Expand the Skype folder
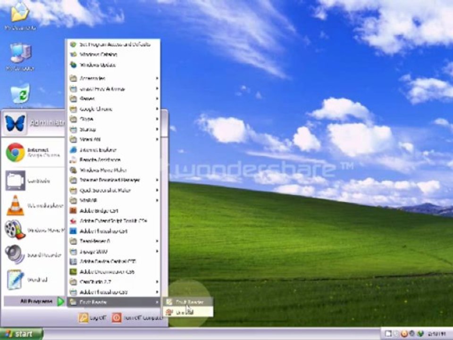The image size is (453, 340). pyautogui.click(x=114, y=119)
